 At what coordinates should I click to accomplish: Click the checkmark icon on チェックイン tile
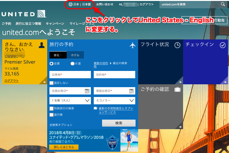(x=223, y=45)
